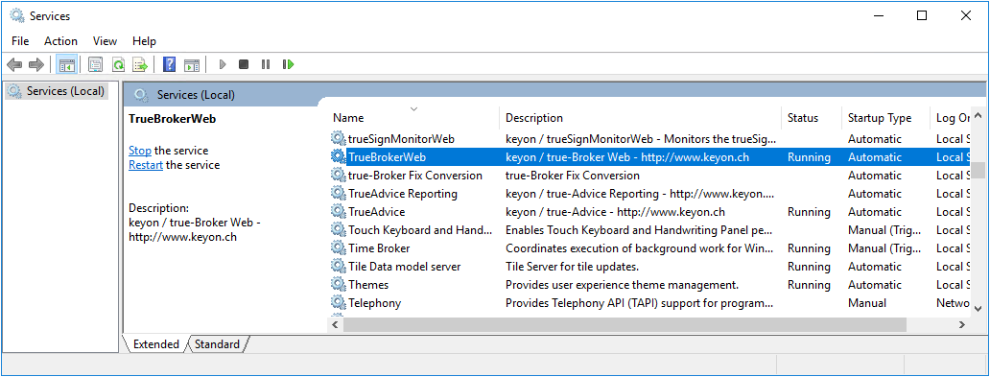Sort by the Startup Type column header
The image size is (990, 377).
point(885,117)
